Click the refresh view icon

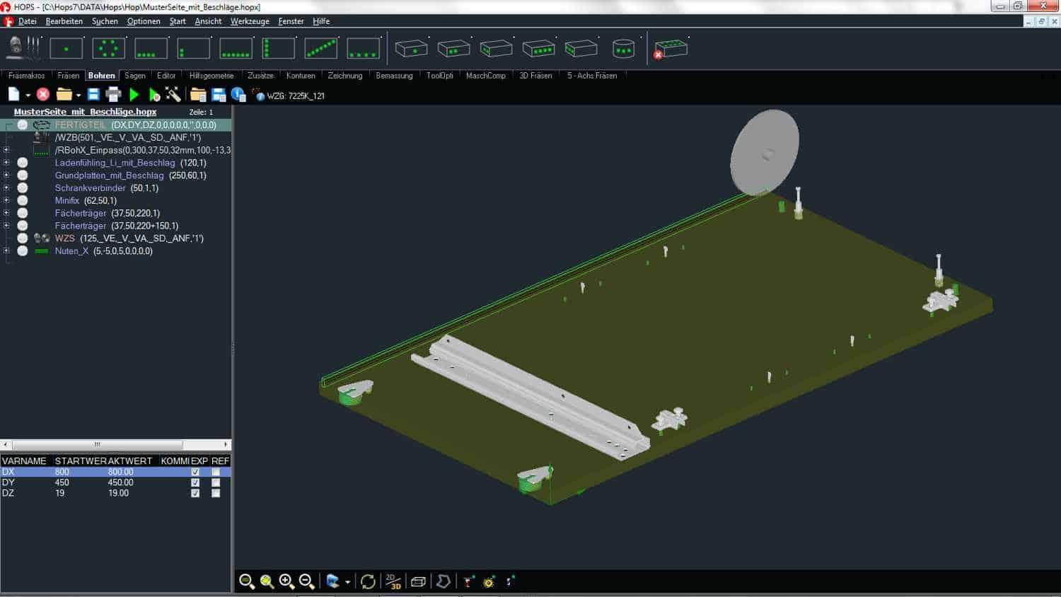click(368, 581)
